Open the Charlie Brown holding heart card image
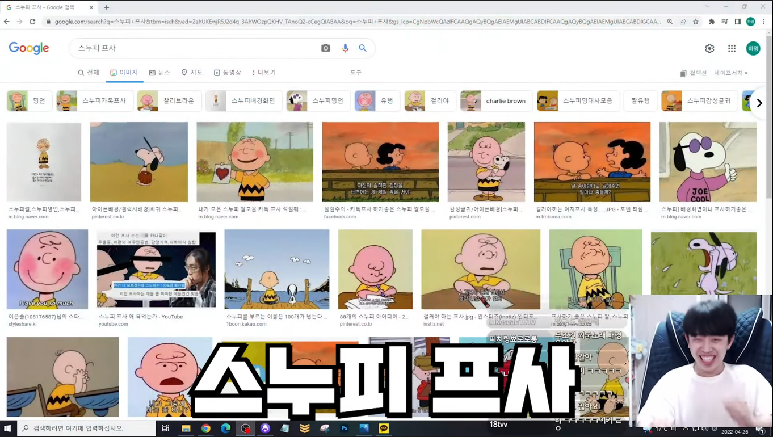The height and width of the screenshot is (437, 773). point(255,162)
